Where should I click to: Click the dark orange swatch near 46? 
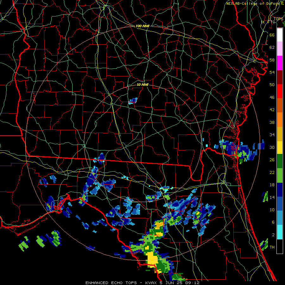point(280,105)
